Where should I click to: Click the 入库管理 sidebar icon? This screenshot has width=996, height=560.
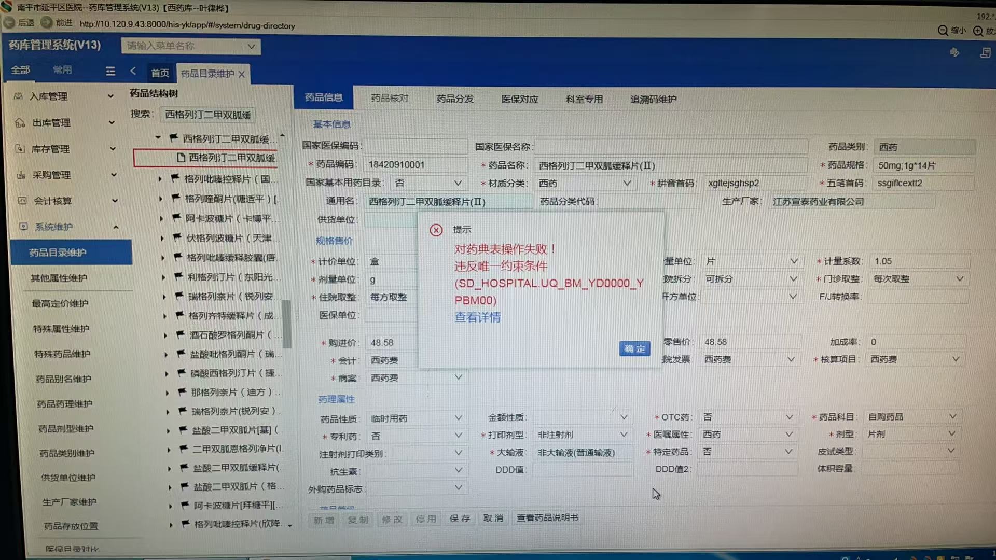click(18, 96)
